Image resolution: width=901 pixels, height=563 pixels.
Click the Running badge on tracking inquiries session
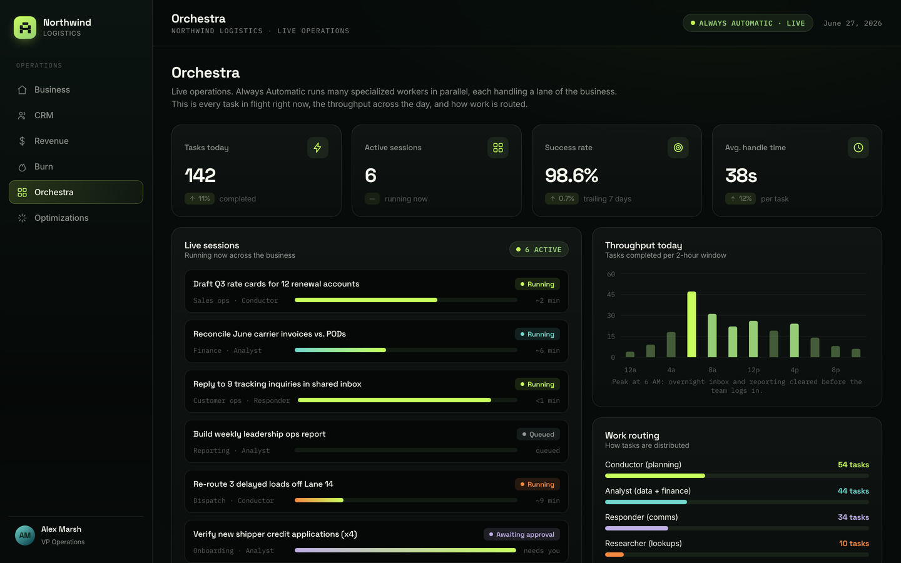(x=537, y=384)
